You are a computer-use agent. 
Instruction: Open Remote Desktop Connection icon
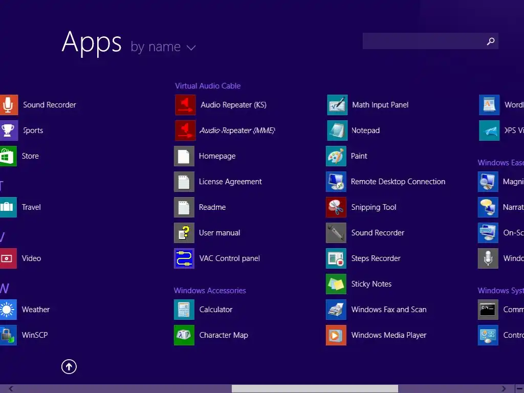[336, 182]
